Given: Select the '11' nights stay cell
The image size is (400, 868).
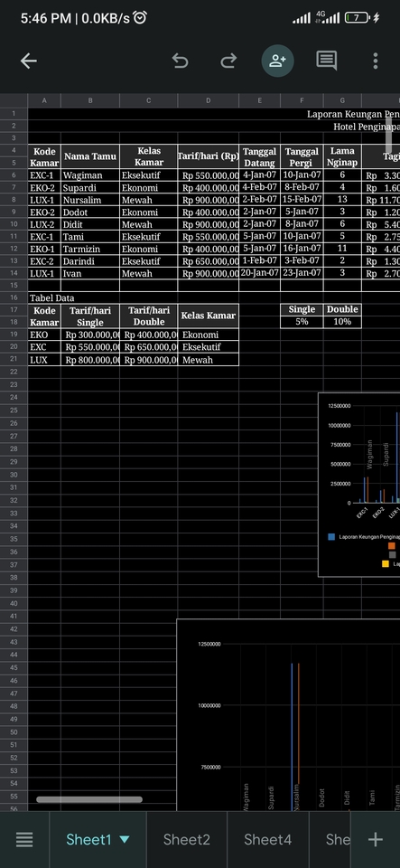Looking at the screenshot, I should tap(342, 250).
